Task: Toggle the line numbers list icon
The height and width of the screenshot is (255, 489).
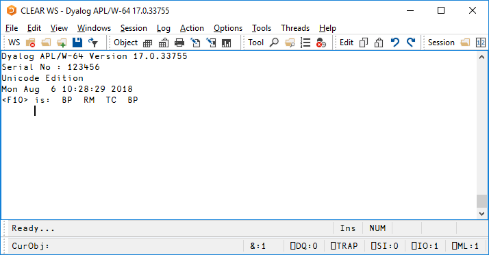Action: pyautogui.click(x=305, y=42)
